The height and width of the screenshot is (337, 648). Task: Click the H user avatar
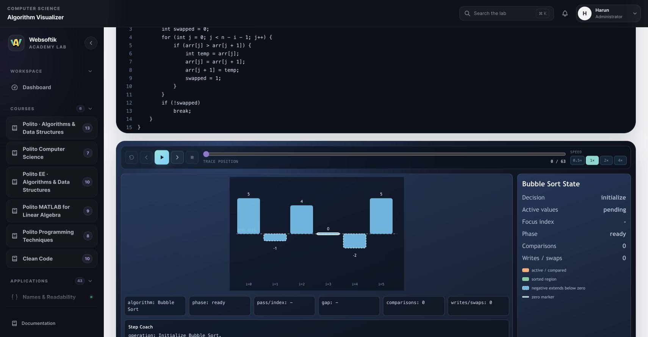click(585, 14)
